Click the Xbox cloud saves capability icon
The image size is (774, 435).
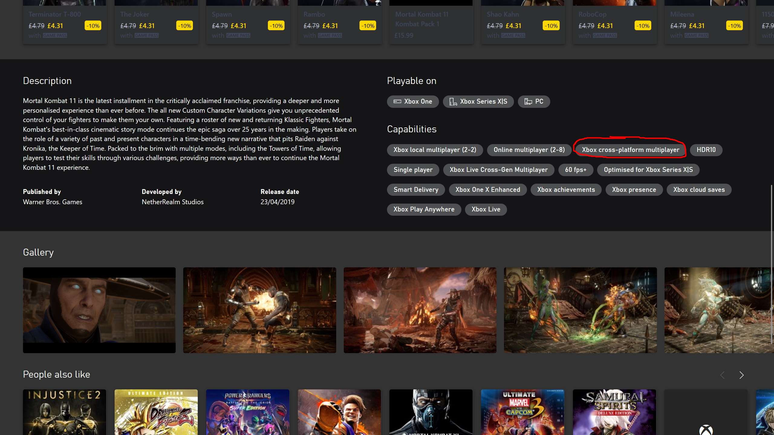(x=699, y=189)
